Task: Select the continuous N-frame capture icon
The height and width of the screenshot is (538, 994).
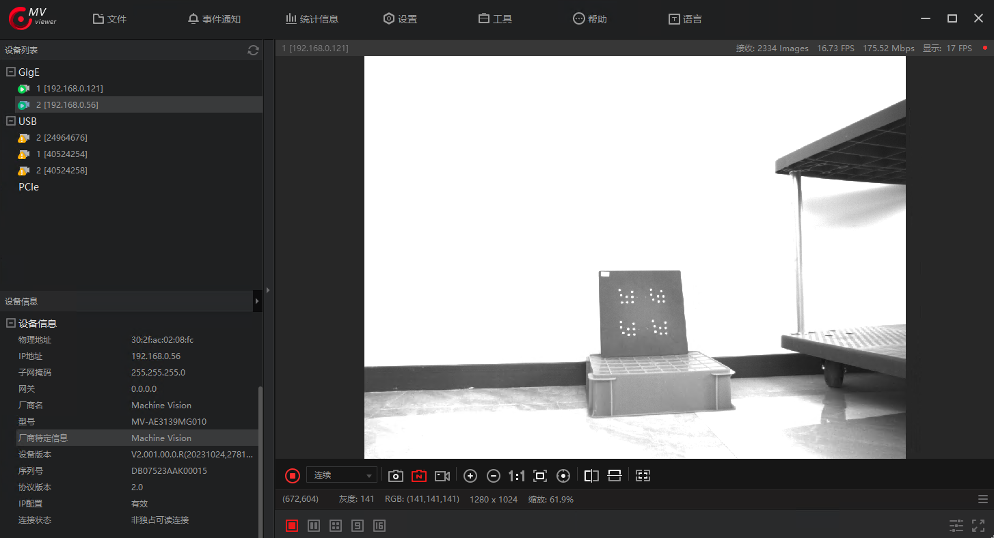Action: click(x=418, y=475)
